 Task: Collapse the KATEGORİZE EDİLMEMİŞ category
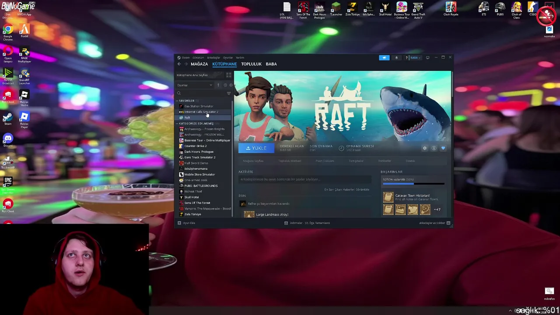click(x=196, y=123)
